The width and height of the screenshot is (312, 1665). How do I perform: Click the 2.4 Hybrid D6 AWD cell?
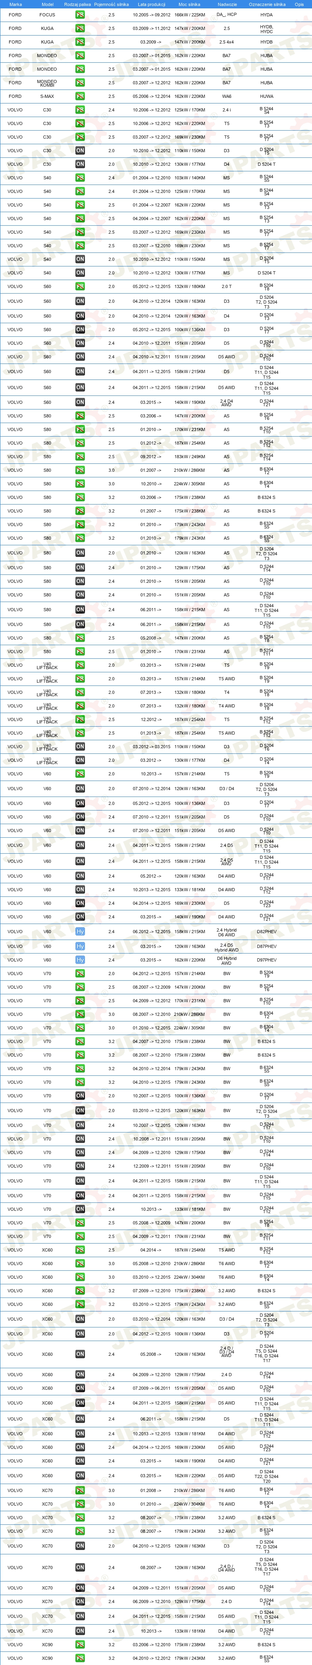click(x=227, y=932)
